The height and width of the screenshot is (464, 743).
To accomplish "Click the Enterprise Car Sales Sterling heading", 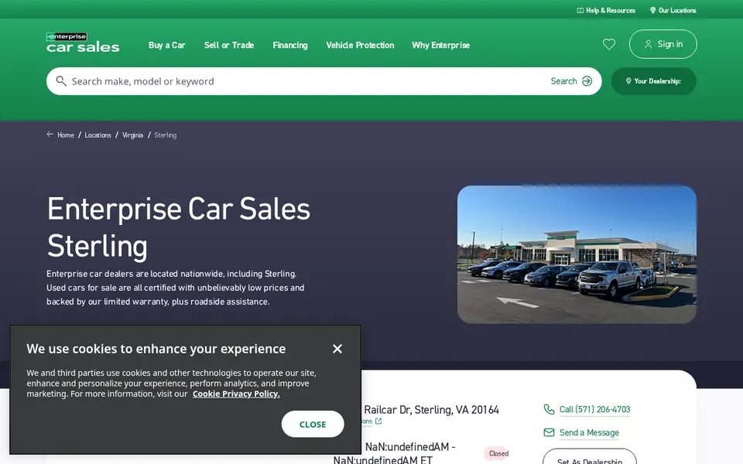I will pyautogui.click(x=179, y=227).
